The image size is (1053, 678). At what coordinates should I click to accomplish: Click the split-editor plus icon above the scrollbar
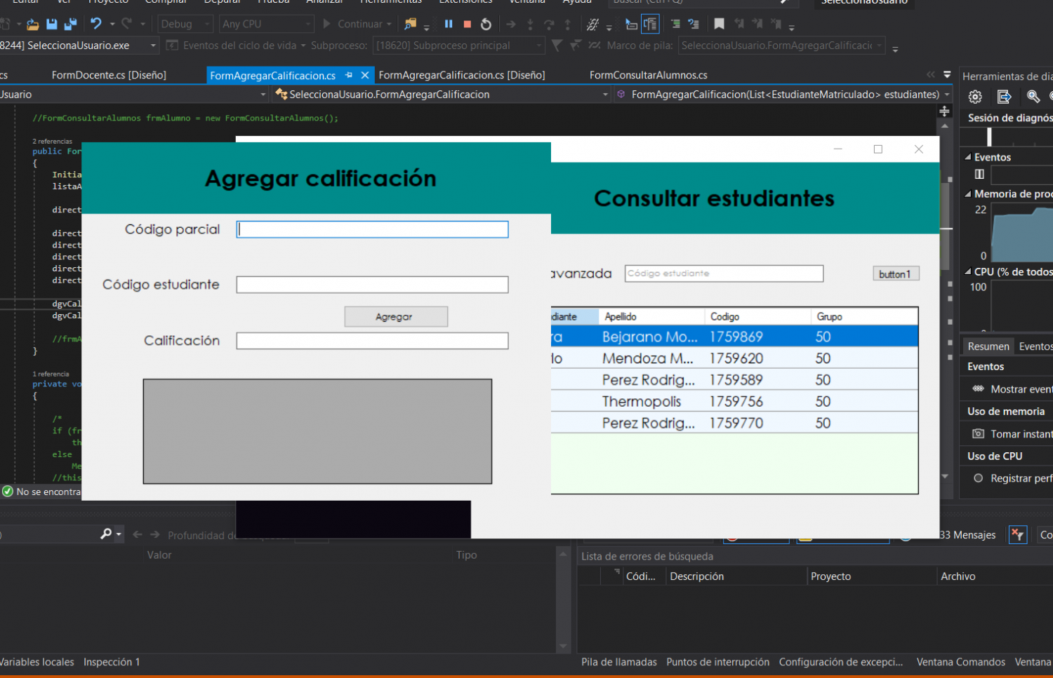[944, 111]
